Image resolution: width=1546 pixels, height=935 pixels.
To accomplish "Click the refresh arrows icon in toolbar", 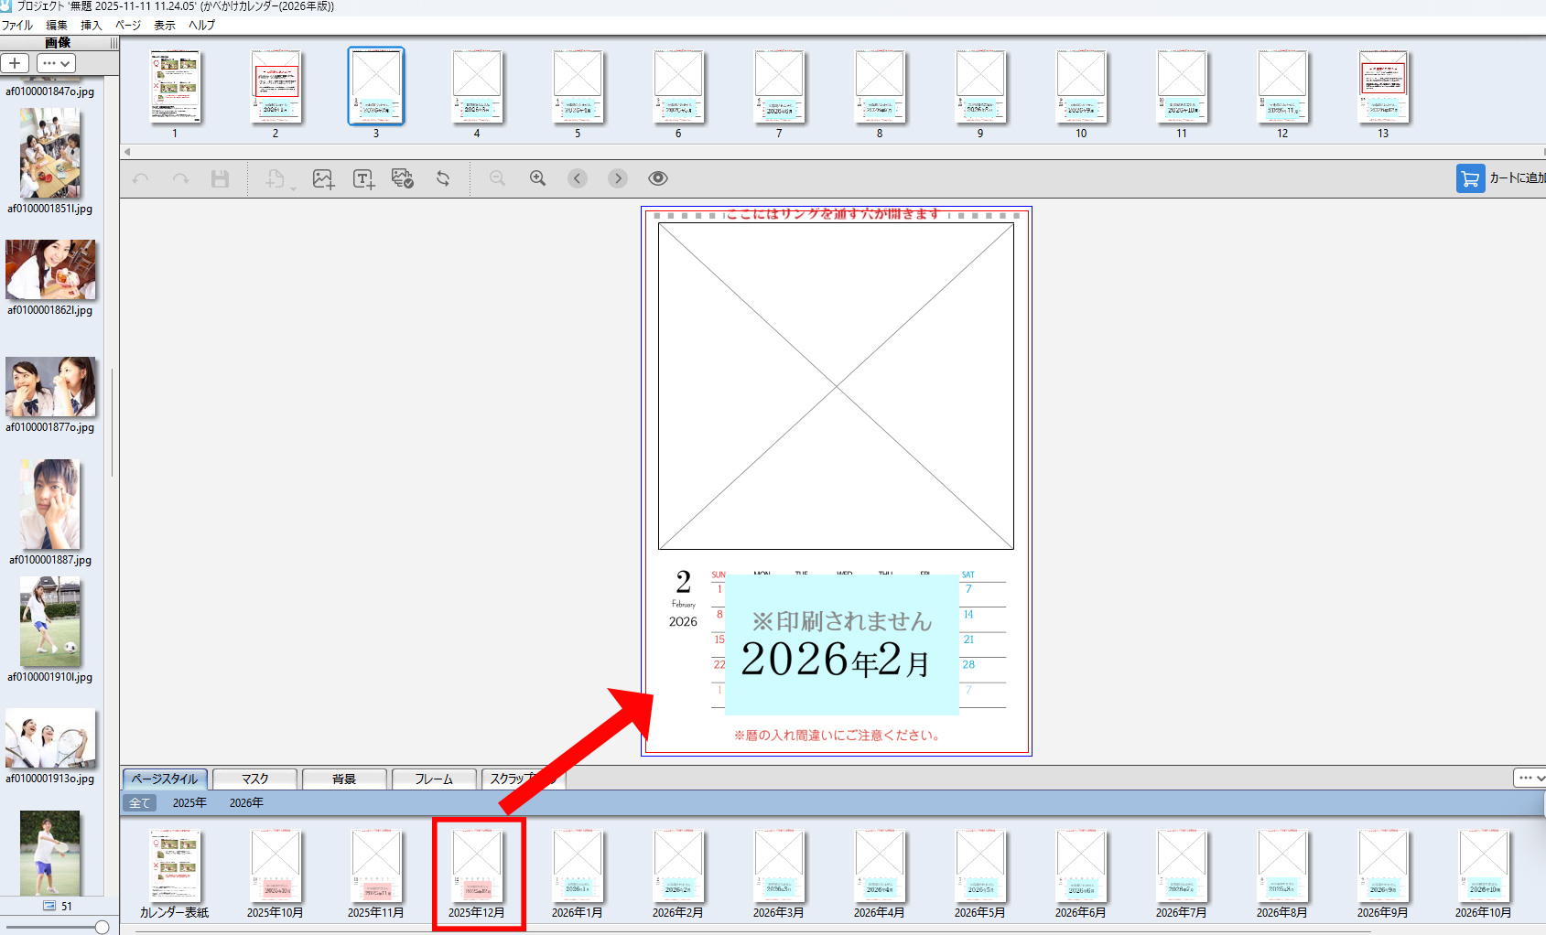I will (x=443, y=178).
